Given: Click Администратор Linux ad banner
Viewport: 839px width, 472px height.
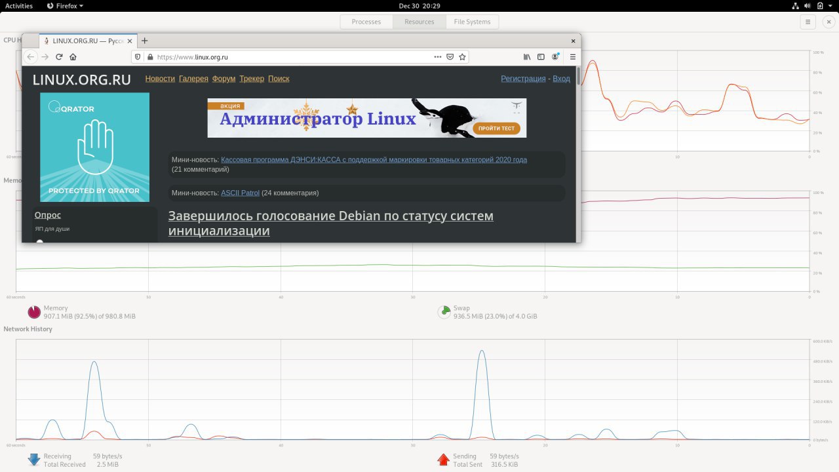Looking at the screenshot, I should (x=367, y=118).
